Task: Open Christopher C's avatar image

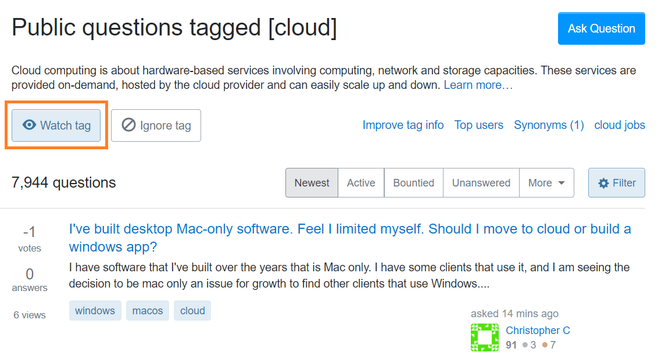Action: click(484, 338)
